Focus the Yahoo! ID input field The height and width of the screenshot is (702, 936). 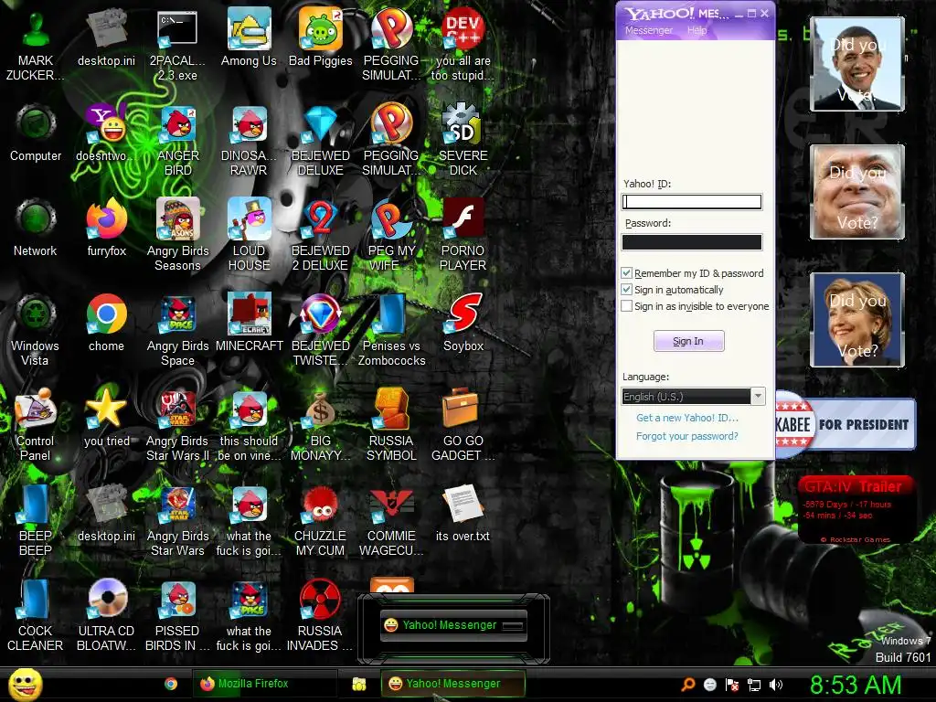point(692,202)
